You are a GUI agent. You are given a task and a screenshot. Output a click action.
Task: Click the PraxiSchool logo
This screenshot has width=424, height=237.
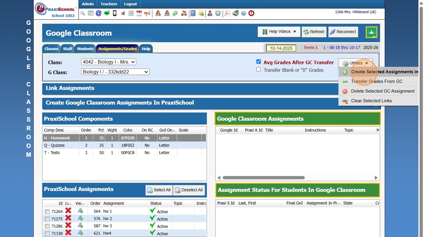[56, 10]
